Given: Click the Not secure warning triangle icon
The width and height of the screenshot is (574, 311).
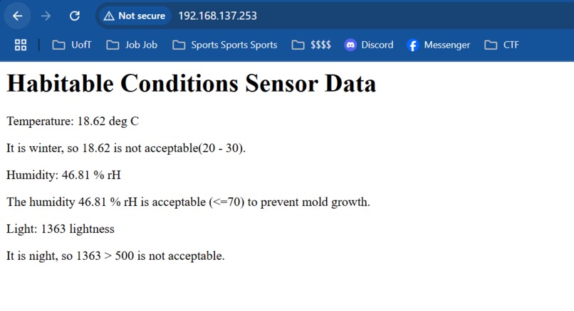Looking at the screenshot, I should click(x=109, y=16).
